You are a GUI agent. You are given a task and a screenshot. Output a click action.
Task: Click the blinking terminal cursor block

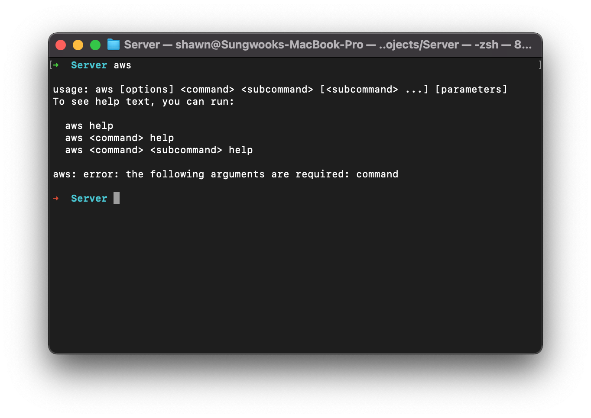click(117, 198)
